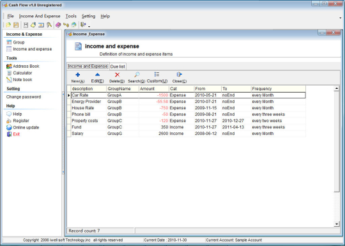Click Edit(E) triangle button
Viewport: 345px width, 246px height.
(x=98, y=78)
